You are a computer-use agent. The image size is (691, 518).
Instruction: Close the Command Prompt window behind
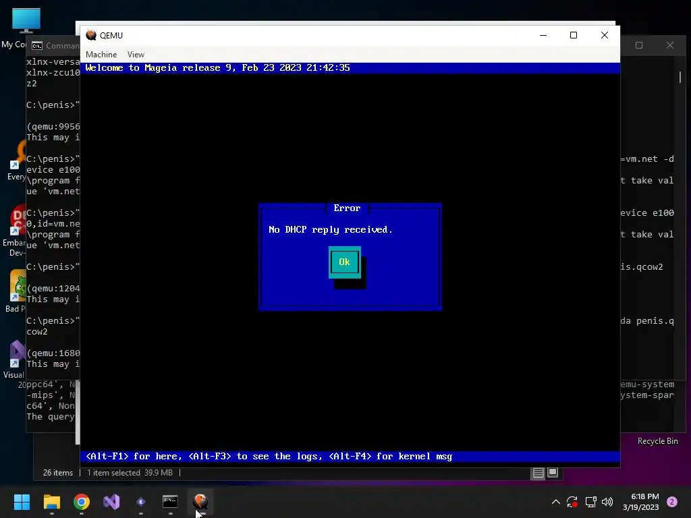(x=670, y=45)
